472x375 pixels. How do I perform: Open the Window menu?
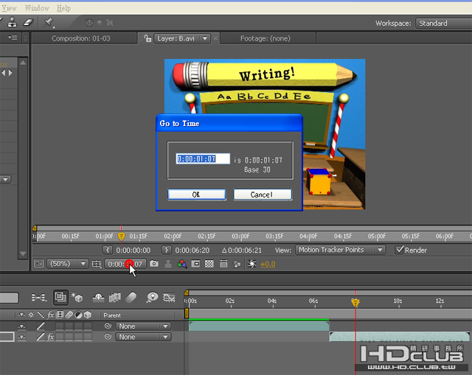pyautogui.click(x=37, y=8)
